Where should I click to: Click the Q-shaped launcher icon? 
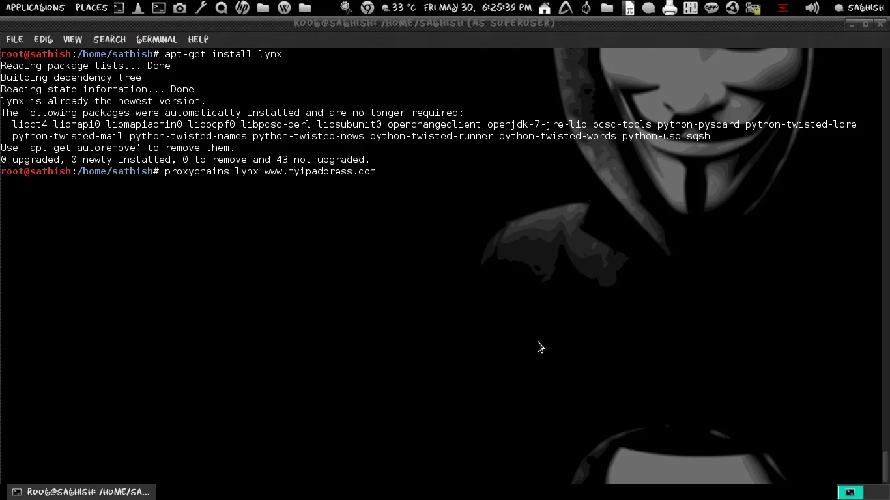coord(222,8)
